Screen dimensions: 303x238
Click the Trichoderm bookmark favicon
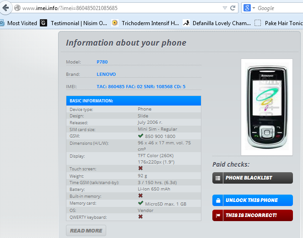point(115,23)
